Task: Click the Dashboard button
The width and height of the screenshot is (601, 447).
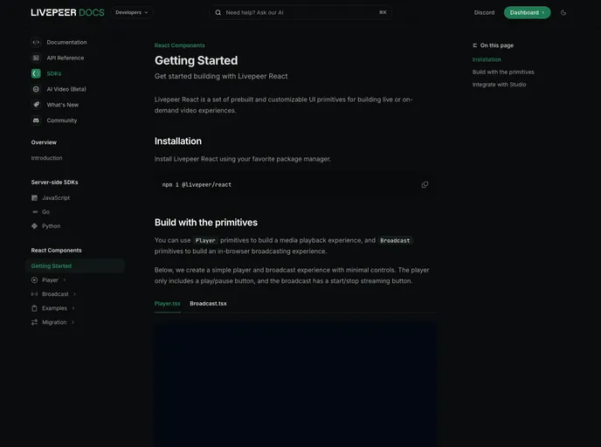Action: 527,12
